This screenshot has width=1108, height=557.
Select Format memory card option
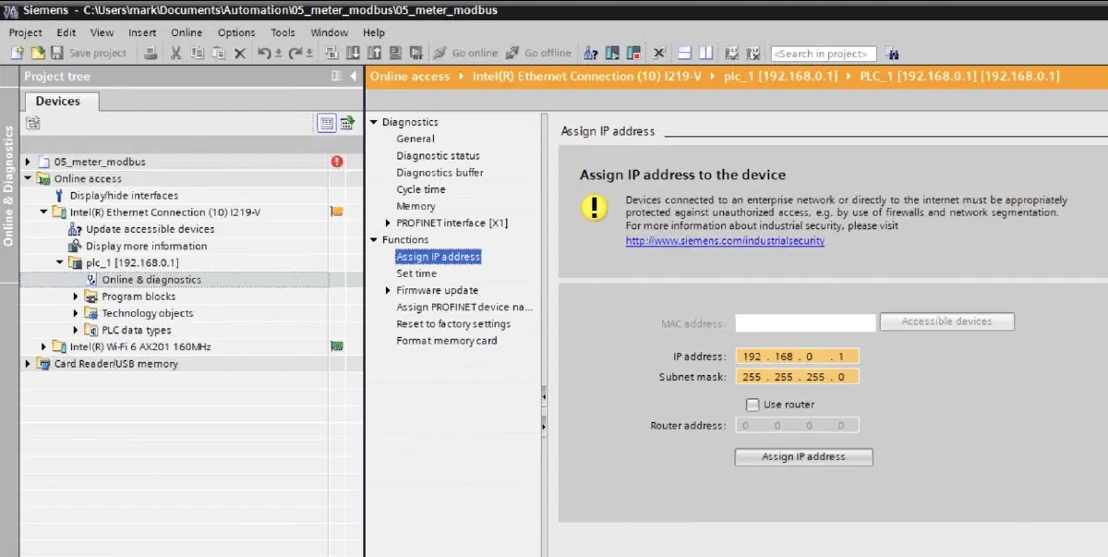click(x=447, y=341)
